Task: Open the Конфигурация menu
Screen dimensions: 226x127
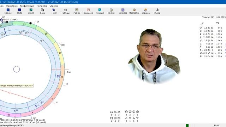Action: 27,6
